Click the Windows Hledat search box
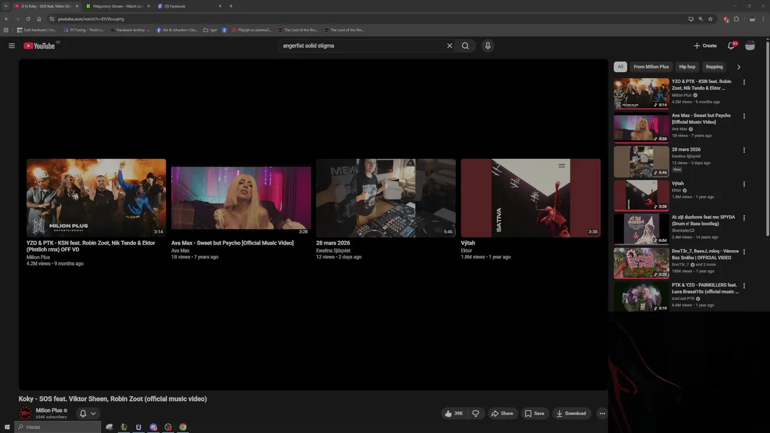This screenshot has width=770, height=433. click(x=58, y=427)
